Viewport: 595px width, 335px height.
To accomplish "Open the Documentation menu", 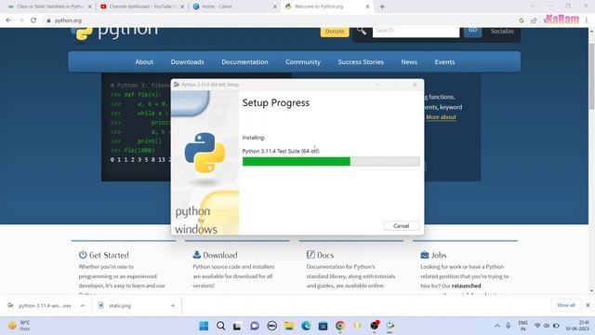I will click(245, 62).
